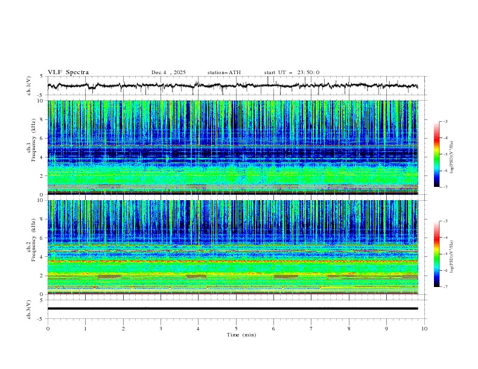This screenshot has width=478, height=369.
Task: Click time axis tick label "9"
Action: pyautogui.click(x=387, y=329)
